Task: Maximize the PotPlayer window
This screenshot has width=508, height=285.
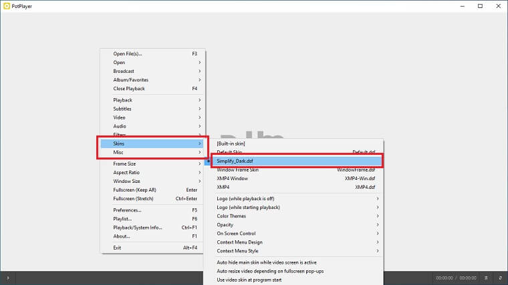Action: point(480,6)
